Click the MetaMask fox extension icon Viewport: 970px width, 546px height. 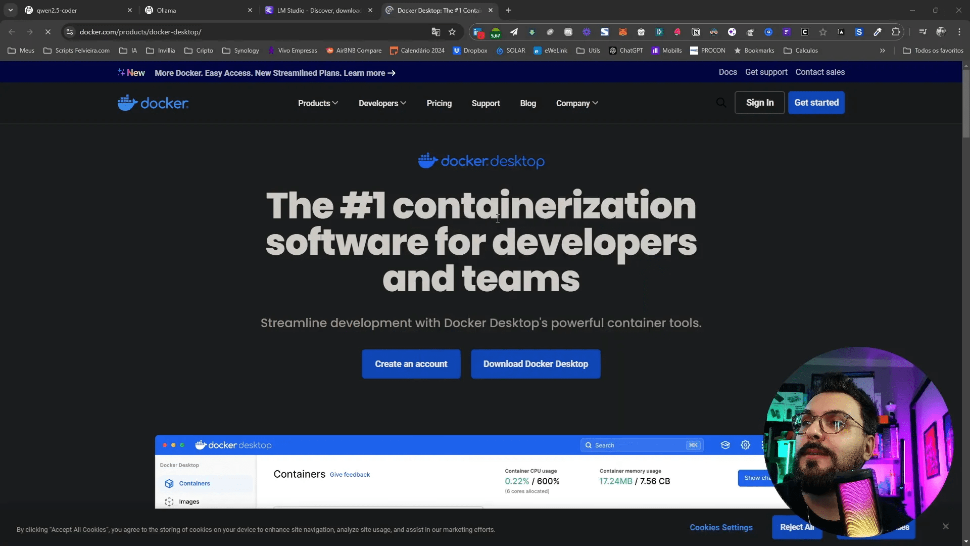[x=623, y=32]
